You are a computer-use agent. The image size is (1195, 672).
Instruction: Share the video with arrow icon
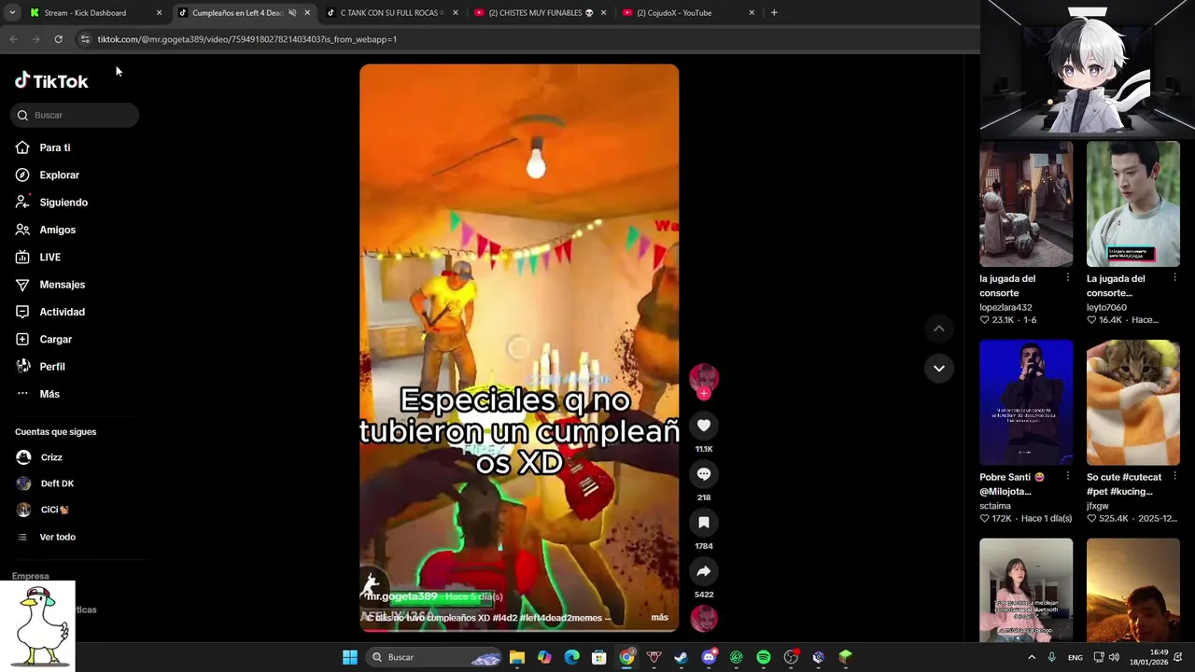tap(704, 571)
